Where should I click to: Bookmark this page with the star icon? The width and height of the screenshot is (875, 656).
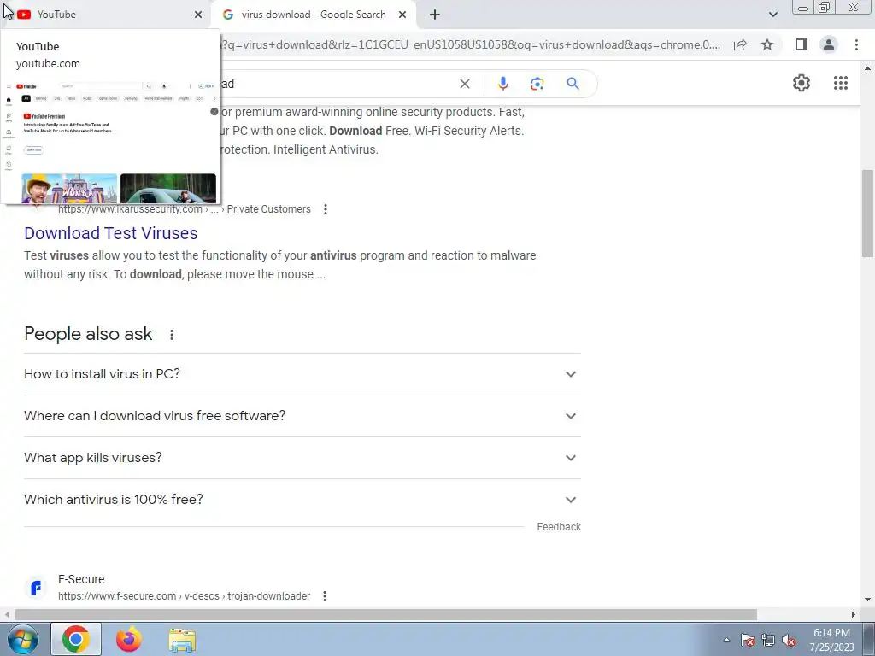[x=767, y=44]
